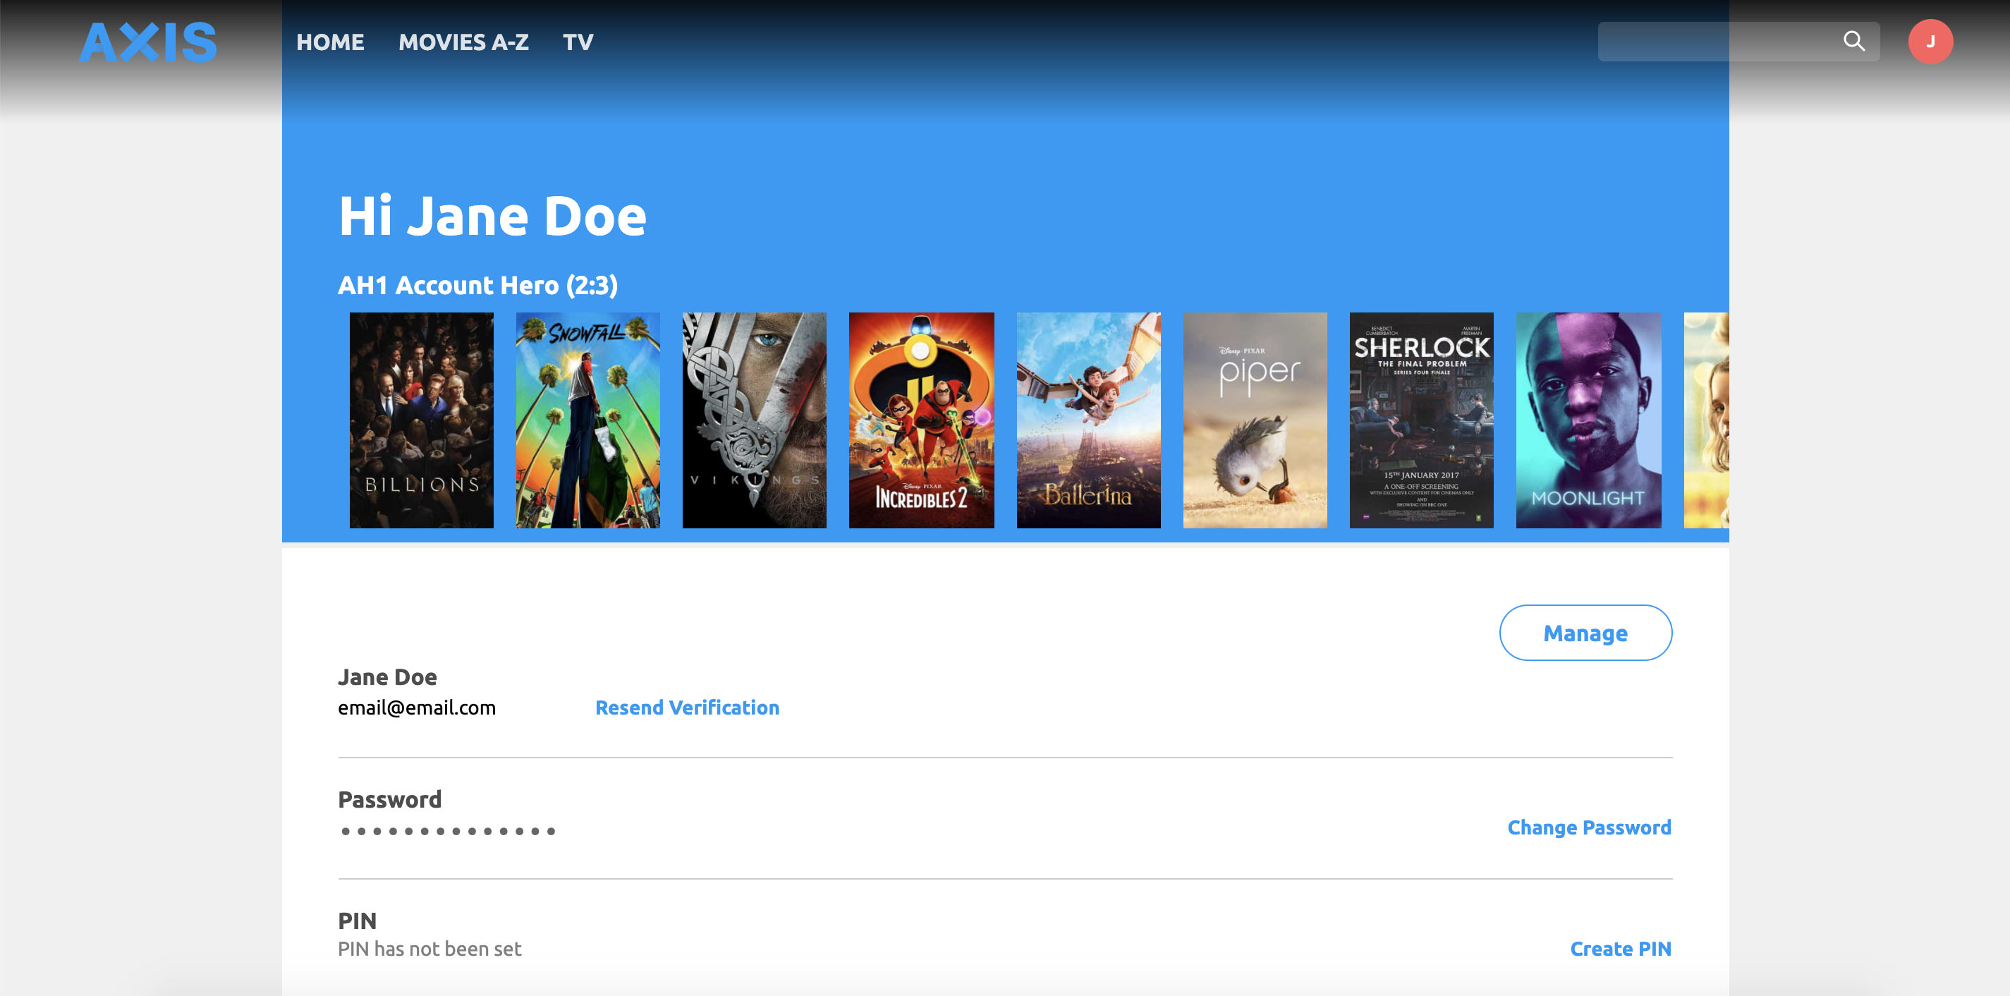Go to the HOME menu item
Screen dimensions: 2010x996
point(330,42)
